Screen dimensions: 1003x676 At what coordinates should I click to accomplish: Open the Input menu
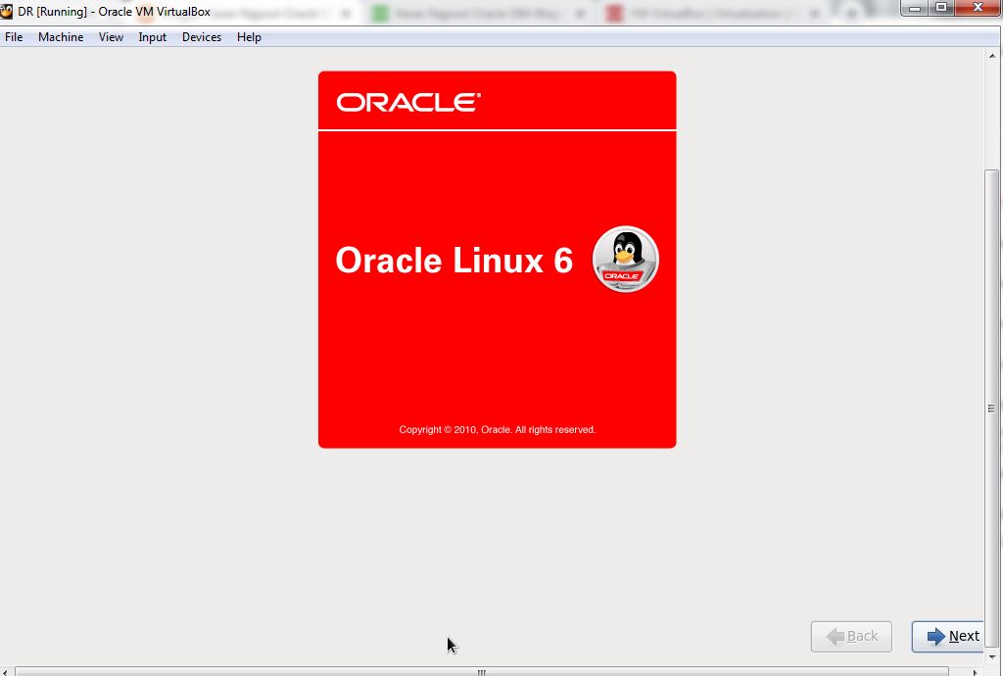tap(152, 37)
